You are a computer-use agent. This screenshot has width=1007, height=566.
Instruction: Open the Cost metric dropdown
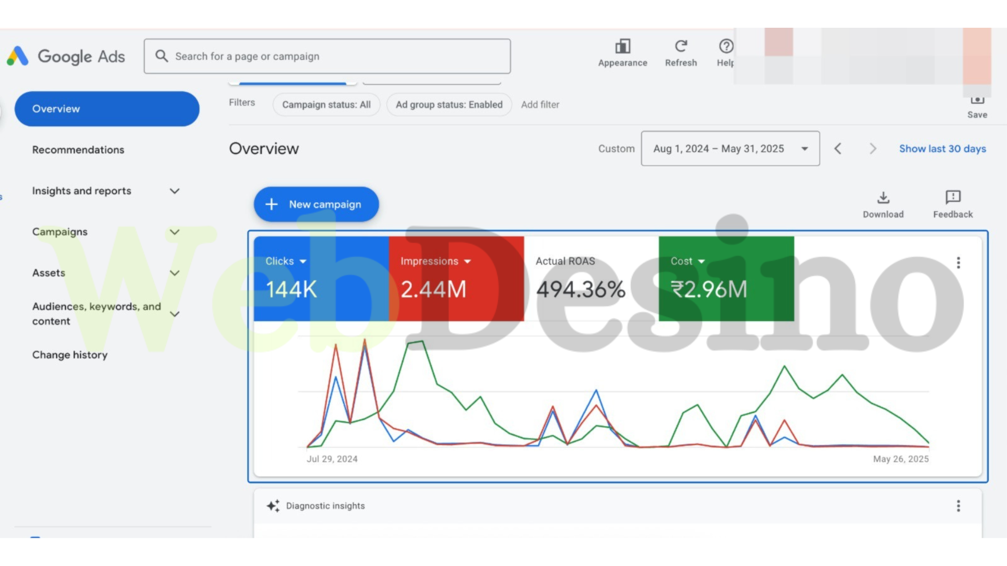702,261
